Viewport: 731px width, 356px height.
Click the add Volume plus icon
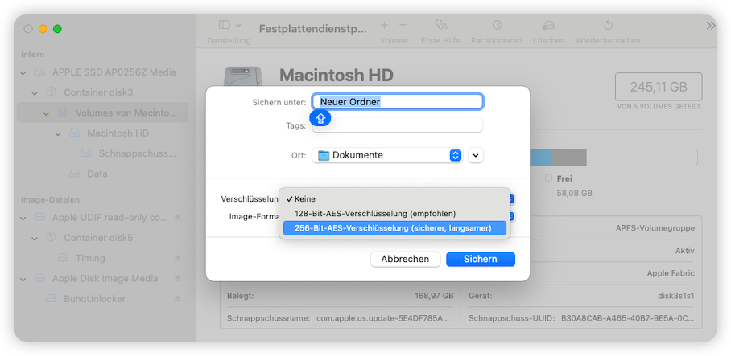coord(384,25)
